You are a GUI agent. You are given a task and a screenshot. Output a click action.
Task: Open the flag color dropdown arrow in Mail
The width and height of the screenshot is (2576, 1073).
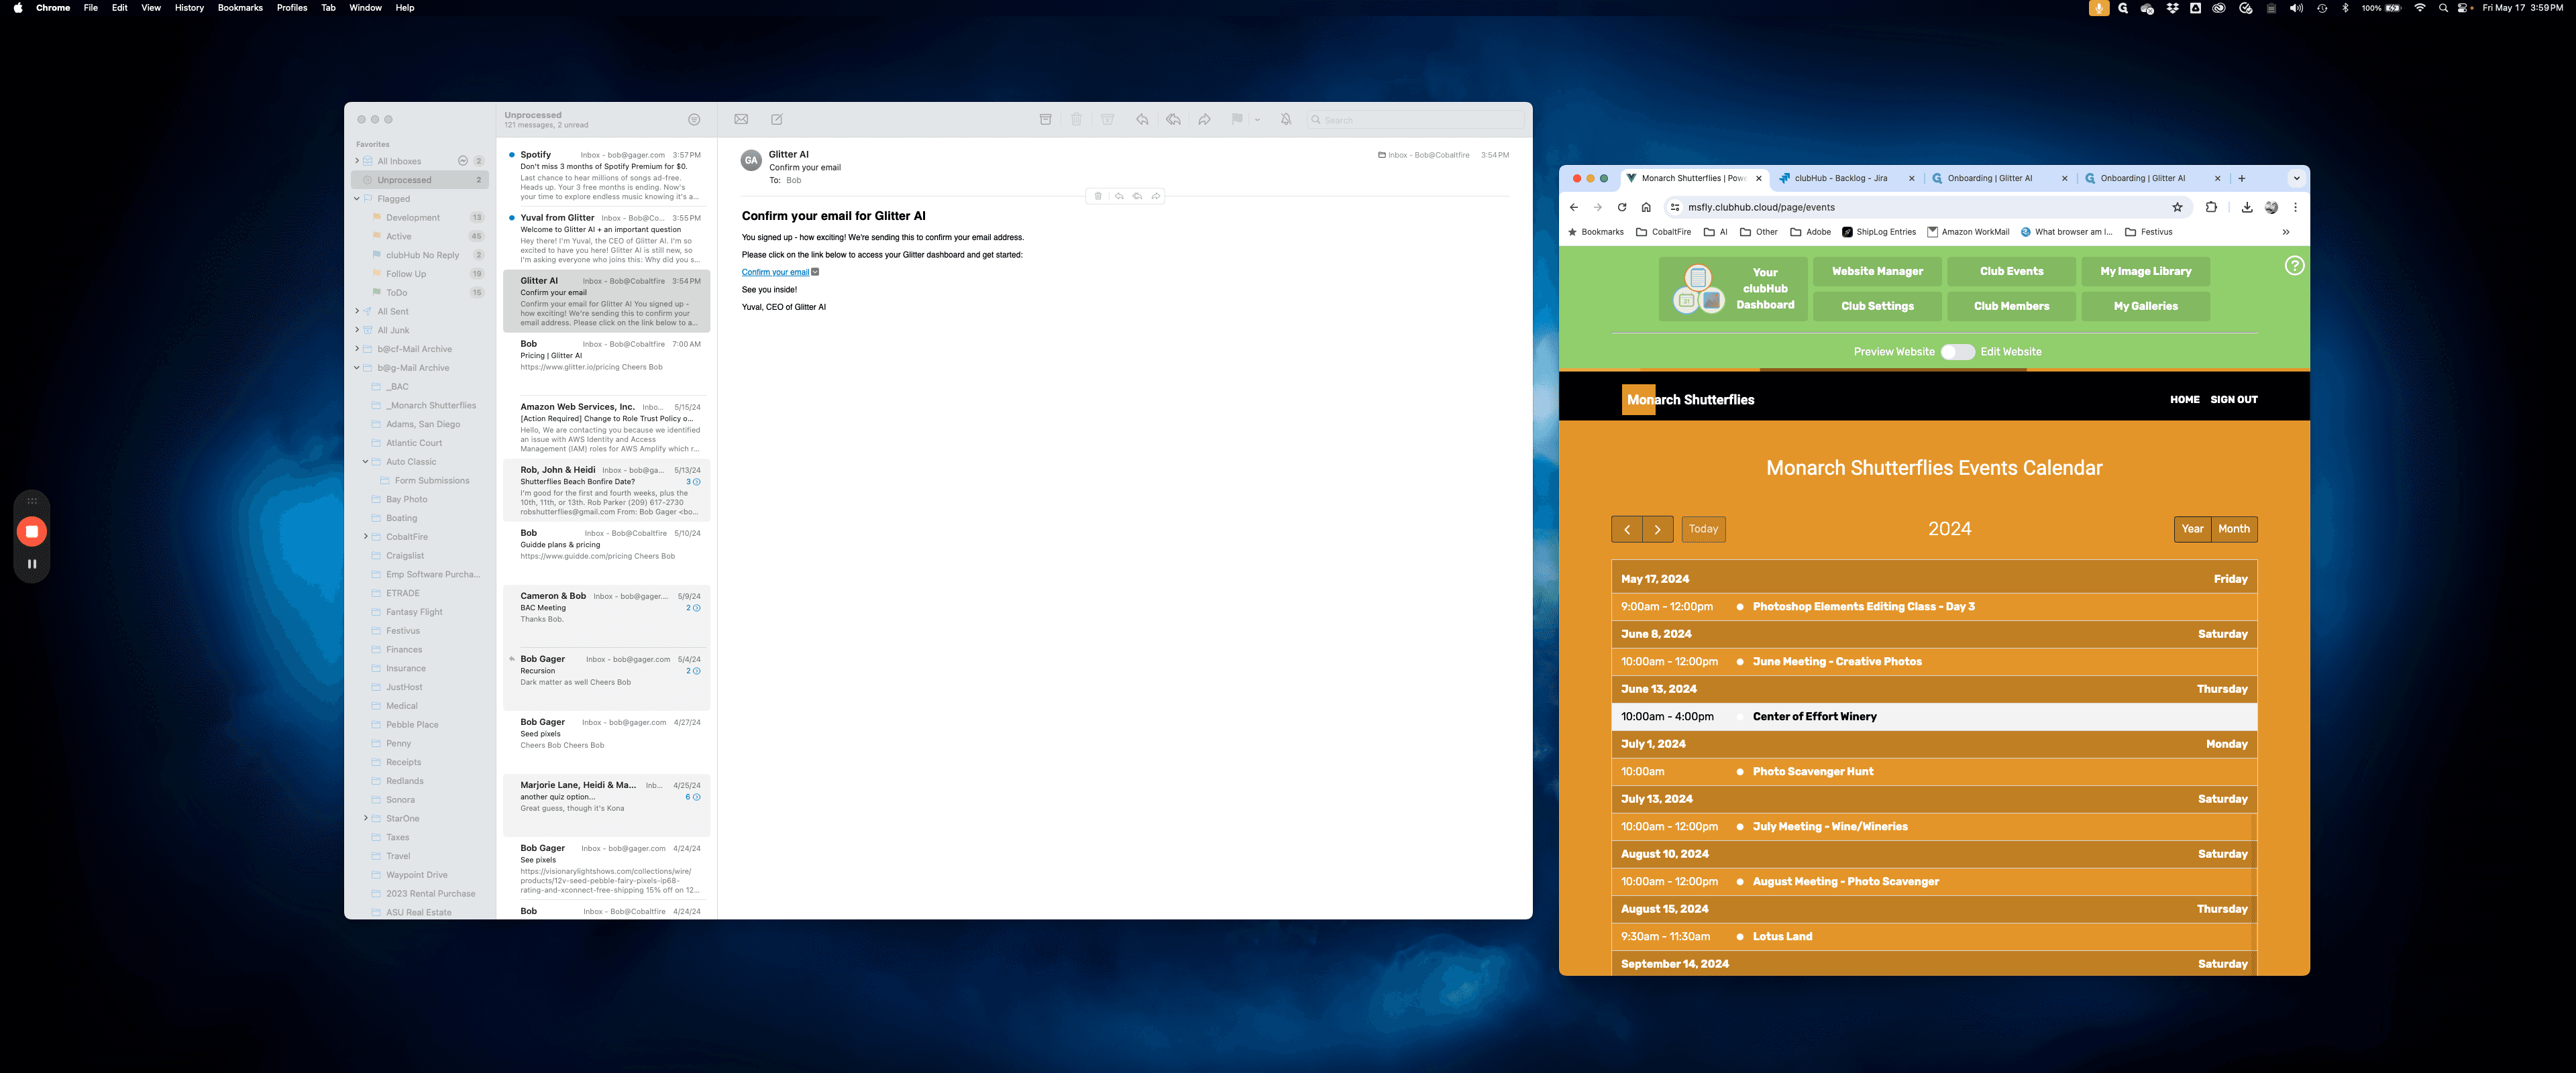(x=1257, y=120)
